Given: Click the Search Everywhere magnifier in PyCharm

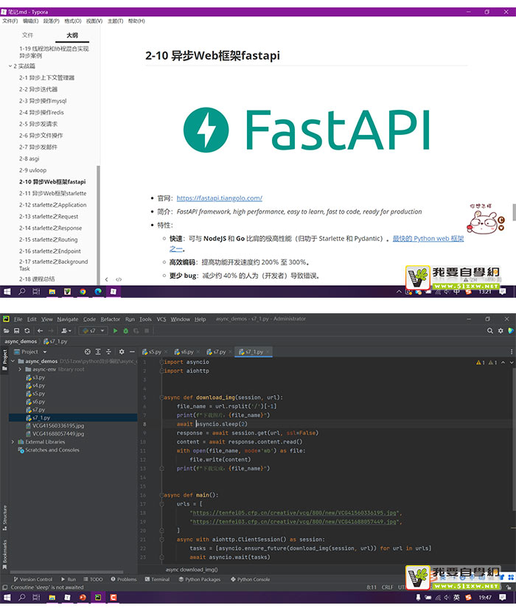Looking at the screenshot, I should click(x=490, y=331).
